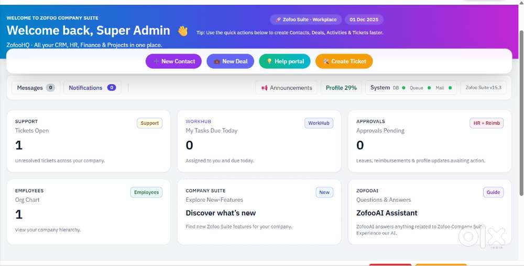The image size is (524, 266).
Task: Click the Support tag on Tickets Open card
Action: 149,123
